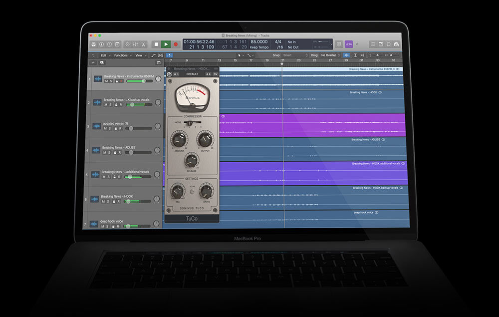
Task: Click the DRIVE knob in Settings
Action: (206, 191)
